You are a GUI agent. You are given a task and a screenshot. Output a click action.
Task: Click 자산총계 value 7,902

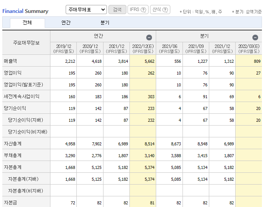click(97, 144)
